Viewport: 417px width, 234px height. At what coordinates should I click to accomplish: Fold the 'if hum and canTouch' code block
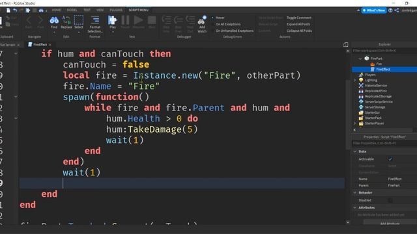pyautogui.click(x=16, y=53)
